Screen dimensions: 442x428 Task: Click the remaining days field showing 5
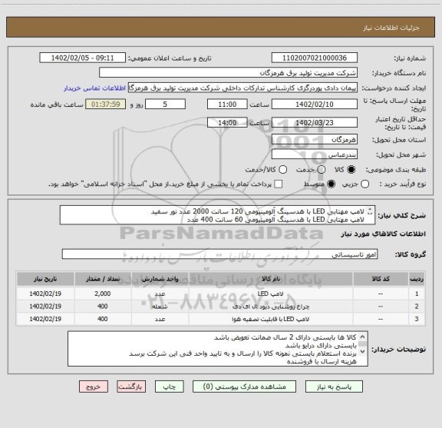(165, 105)
